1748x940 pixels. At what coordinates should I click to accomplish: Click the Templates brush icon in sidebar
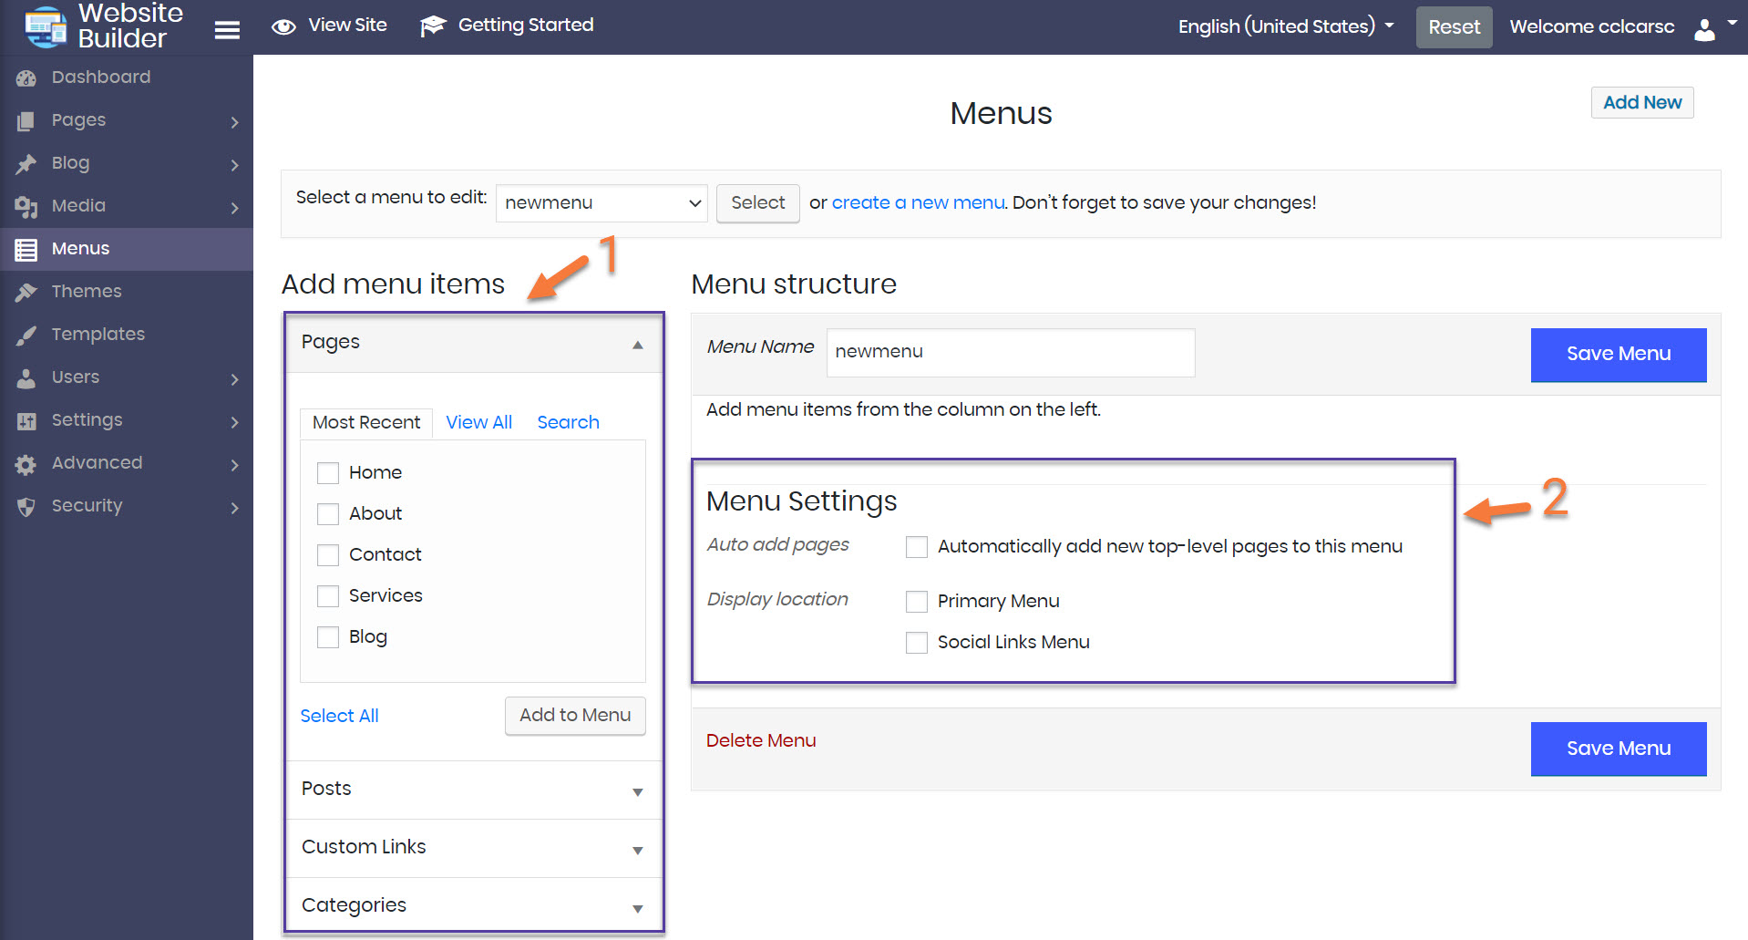pyautogui.click(x=26, y=335)
